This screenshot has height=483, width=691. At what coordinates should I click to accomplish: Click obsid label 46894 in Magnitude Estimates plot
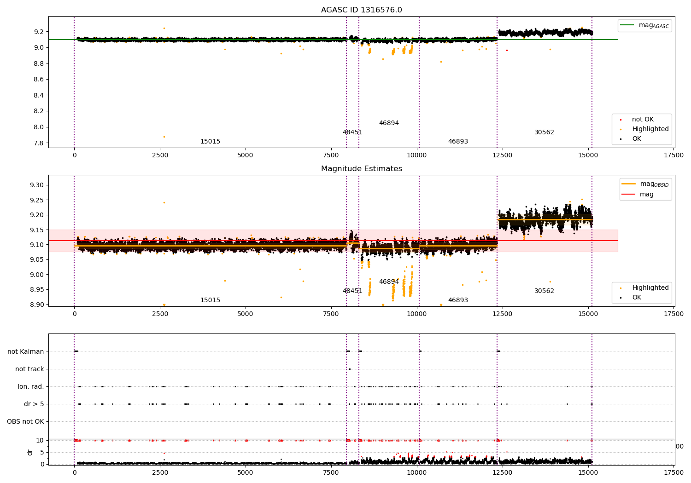[x=389, y=282]
